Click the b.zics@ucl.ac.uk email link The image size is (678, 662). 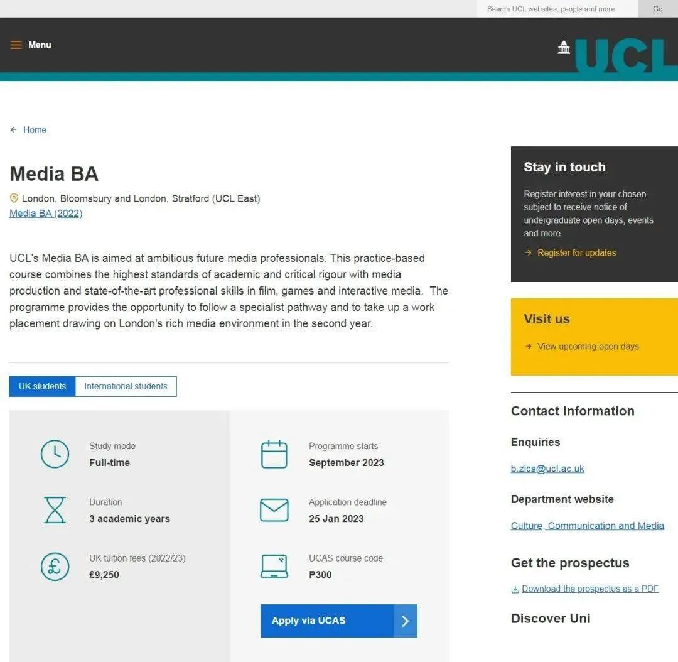[x=547, y=469]
